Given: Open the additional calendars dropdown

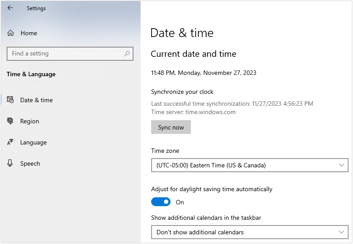Looking at the screenshot, I should (x=249, y=232).
